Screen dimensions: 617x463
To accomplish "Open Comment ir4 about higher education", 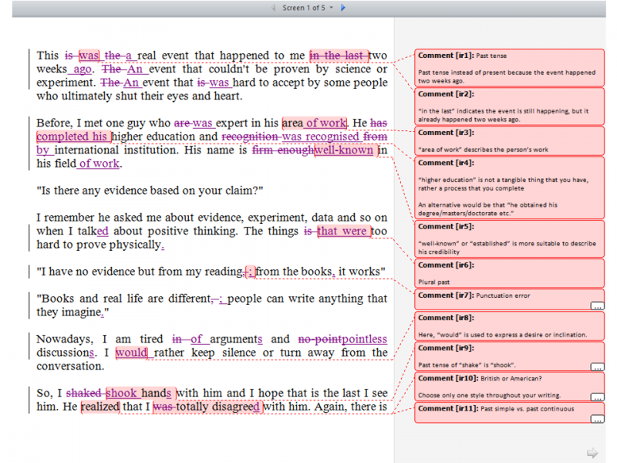I will [x=509, y=188].
